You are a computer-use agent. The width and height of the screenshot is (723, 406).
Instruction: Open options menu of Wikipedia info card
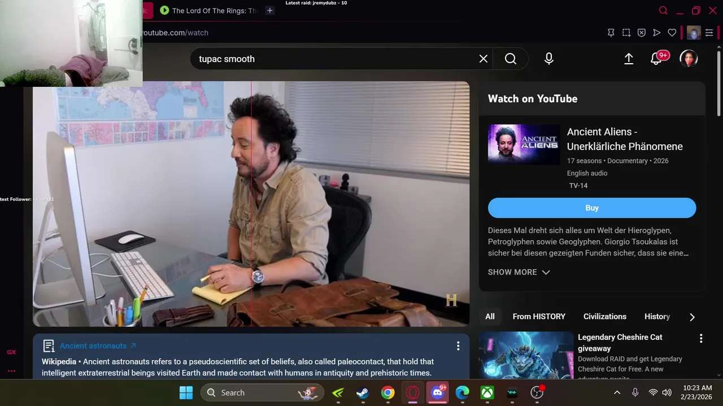(458, 346)
